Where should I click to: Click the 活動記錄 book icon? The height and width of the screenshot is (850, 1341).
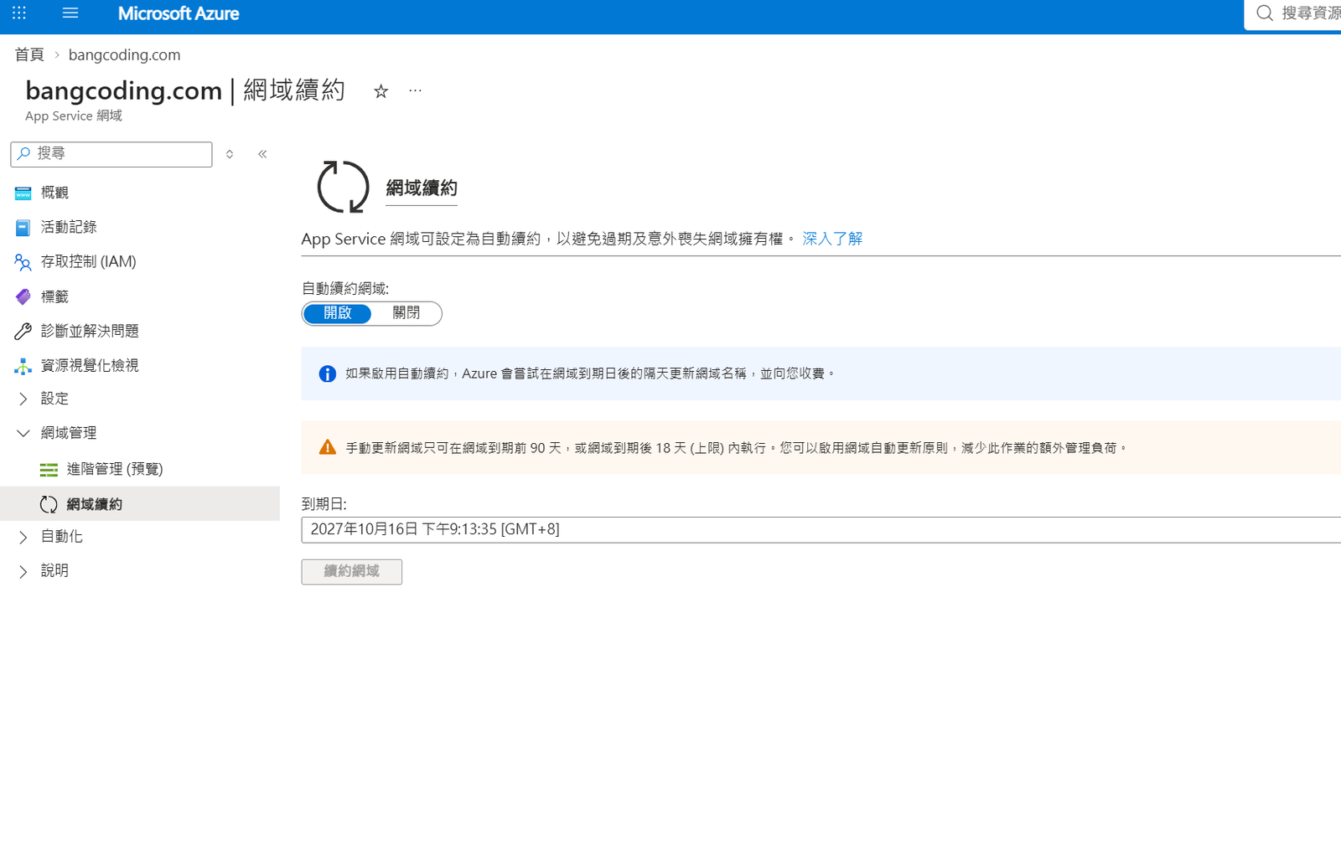point(23,228)
